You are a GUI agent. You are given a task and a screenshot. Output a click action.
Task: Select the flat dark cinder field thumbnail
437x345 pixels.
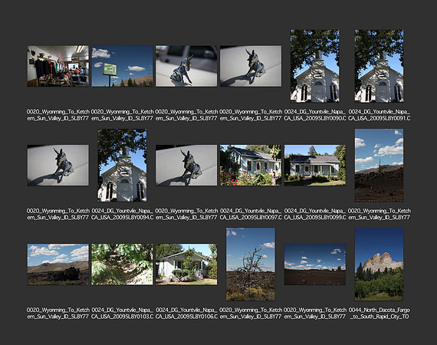[315, 264]
